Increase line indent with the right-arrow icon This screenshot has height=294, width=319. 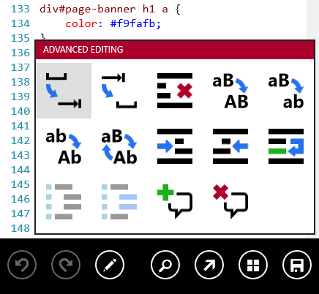175,146
